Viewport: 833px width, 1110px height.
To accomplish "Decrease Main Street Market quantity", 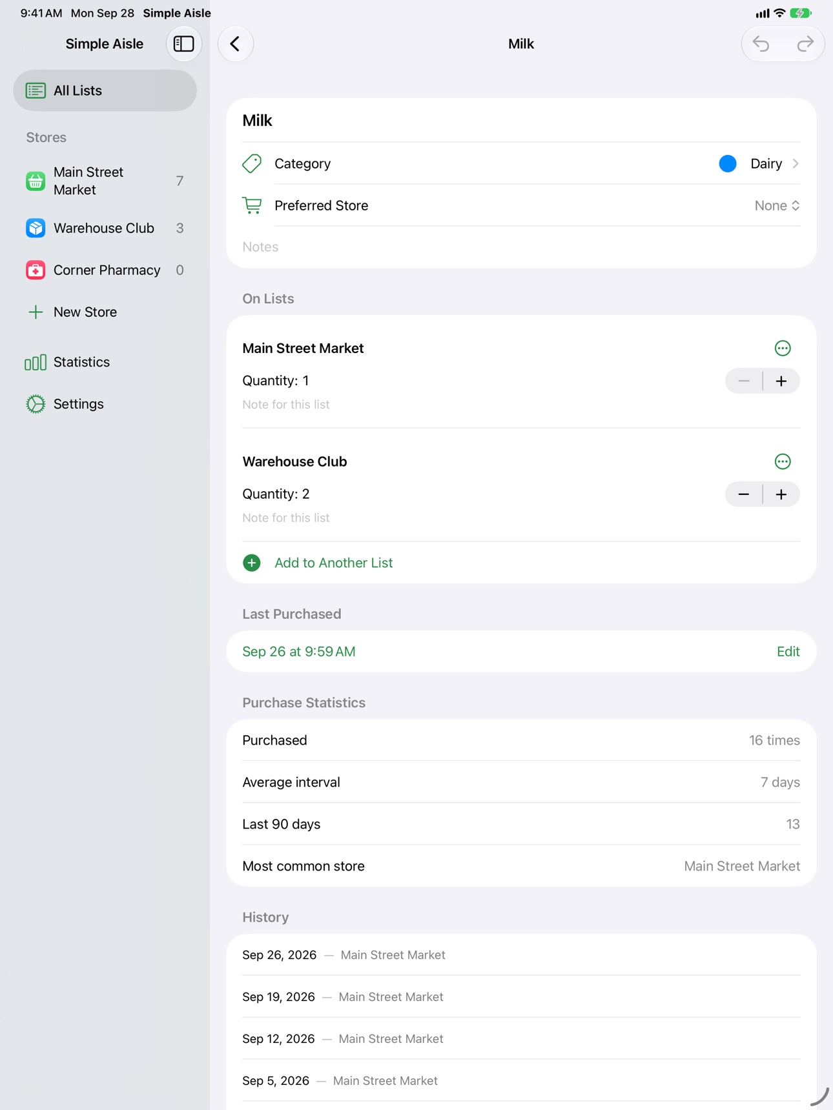I will point(744,381).
